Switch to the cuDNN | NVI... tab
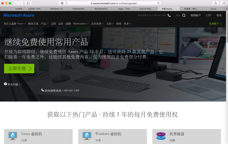228x144 pixels. coord(35,9)
